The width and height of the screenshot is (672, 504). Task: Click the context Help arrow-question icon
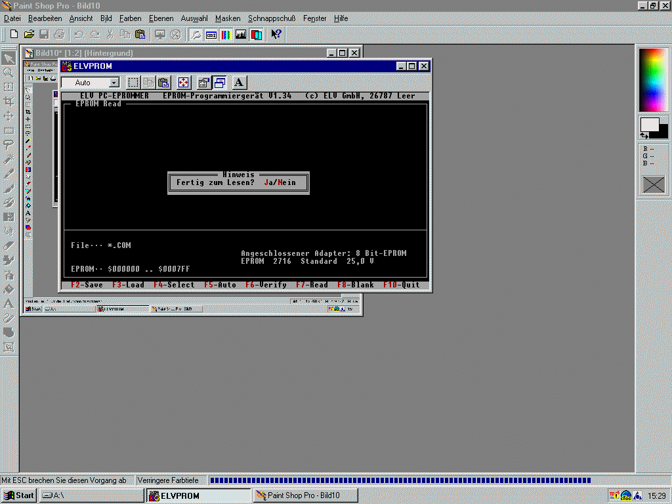coord(276,34)
